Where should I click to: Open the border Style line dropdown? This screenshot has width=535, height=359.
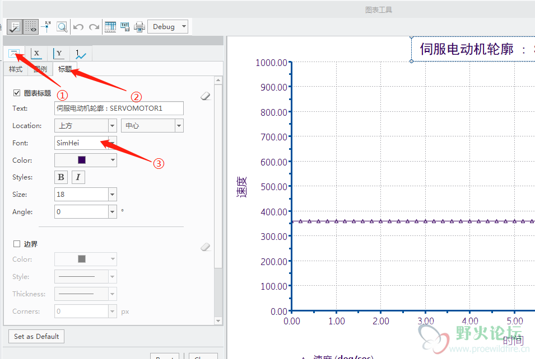86,277
